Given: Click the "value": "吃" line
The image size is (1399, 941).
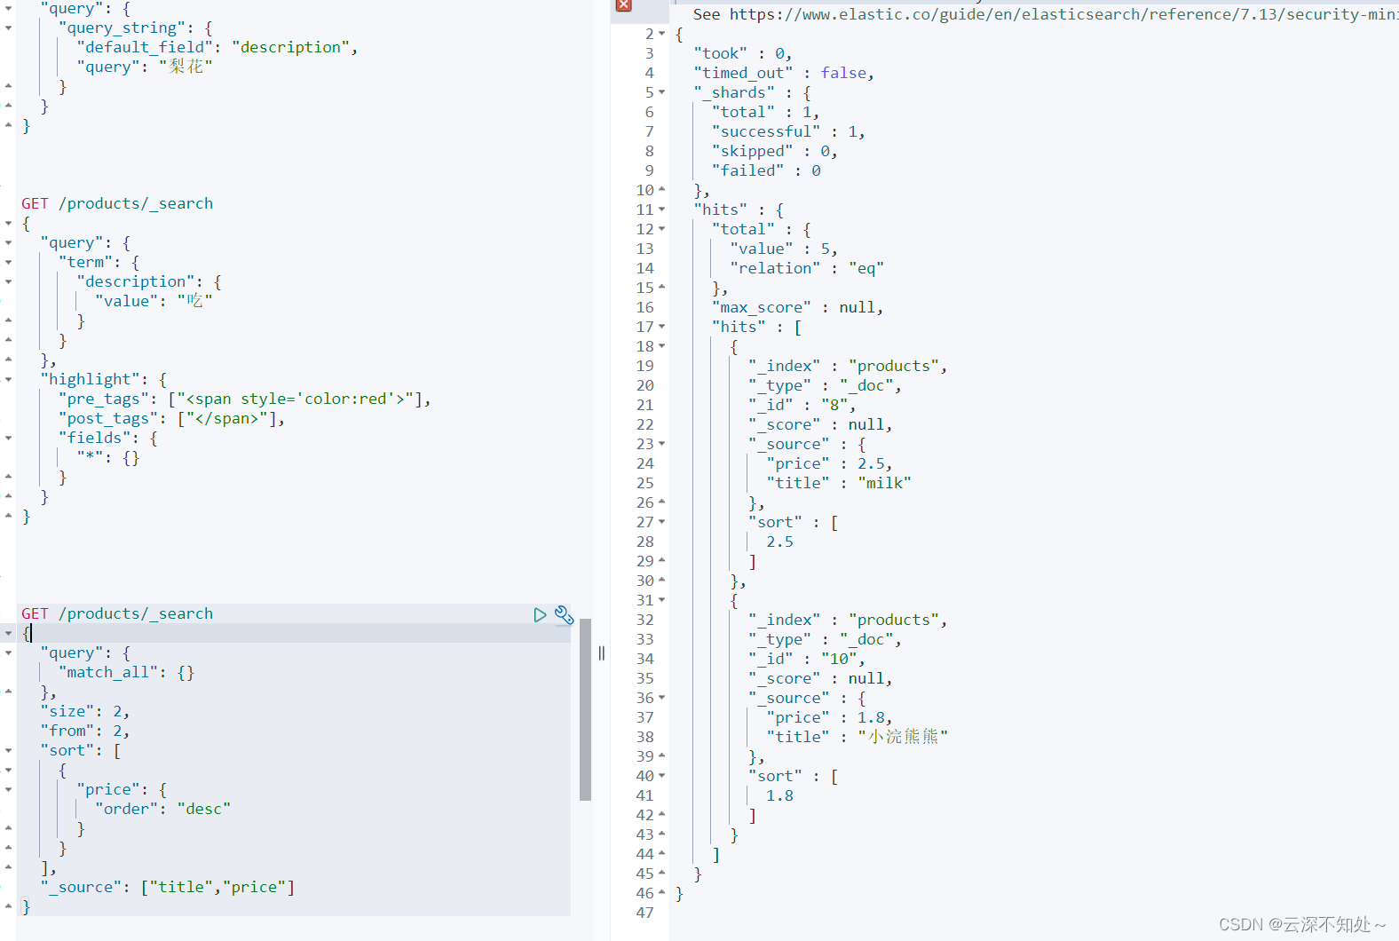Looking at the screenshot, I should coord(154,301).
